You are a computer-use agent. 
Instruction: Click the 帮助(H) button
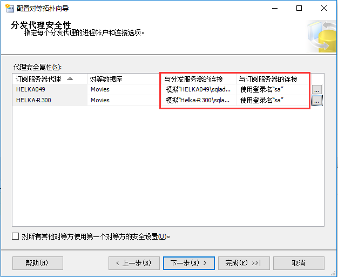(38, 263)
